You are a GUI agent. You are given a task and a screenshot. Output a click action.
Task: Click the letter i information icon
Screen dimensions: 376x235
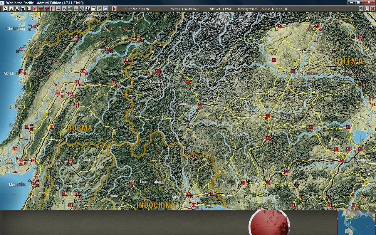tap(29, 9)
